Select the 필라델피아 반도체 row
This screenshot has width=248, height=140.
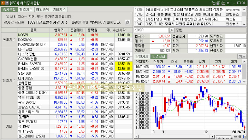click(75, 136)
